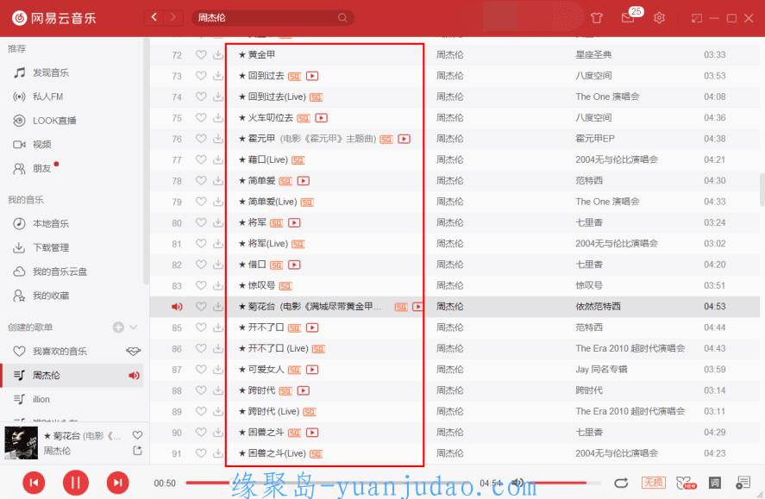This screenshot has height=499, width=765.
Task: Go back with the navigation arrow
Action: [154, 17]
